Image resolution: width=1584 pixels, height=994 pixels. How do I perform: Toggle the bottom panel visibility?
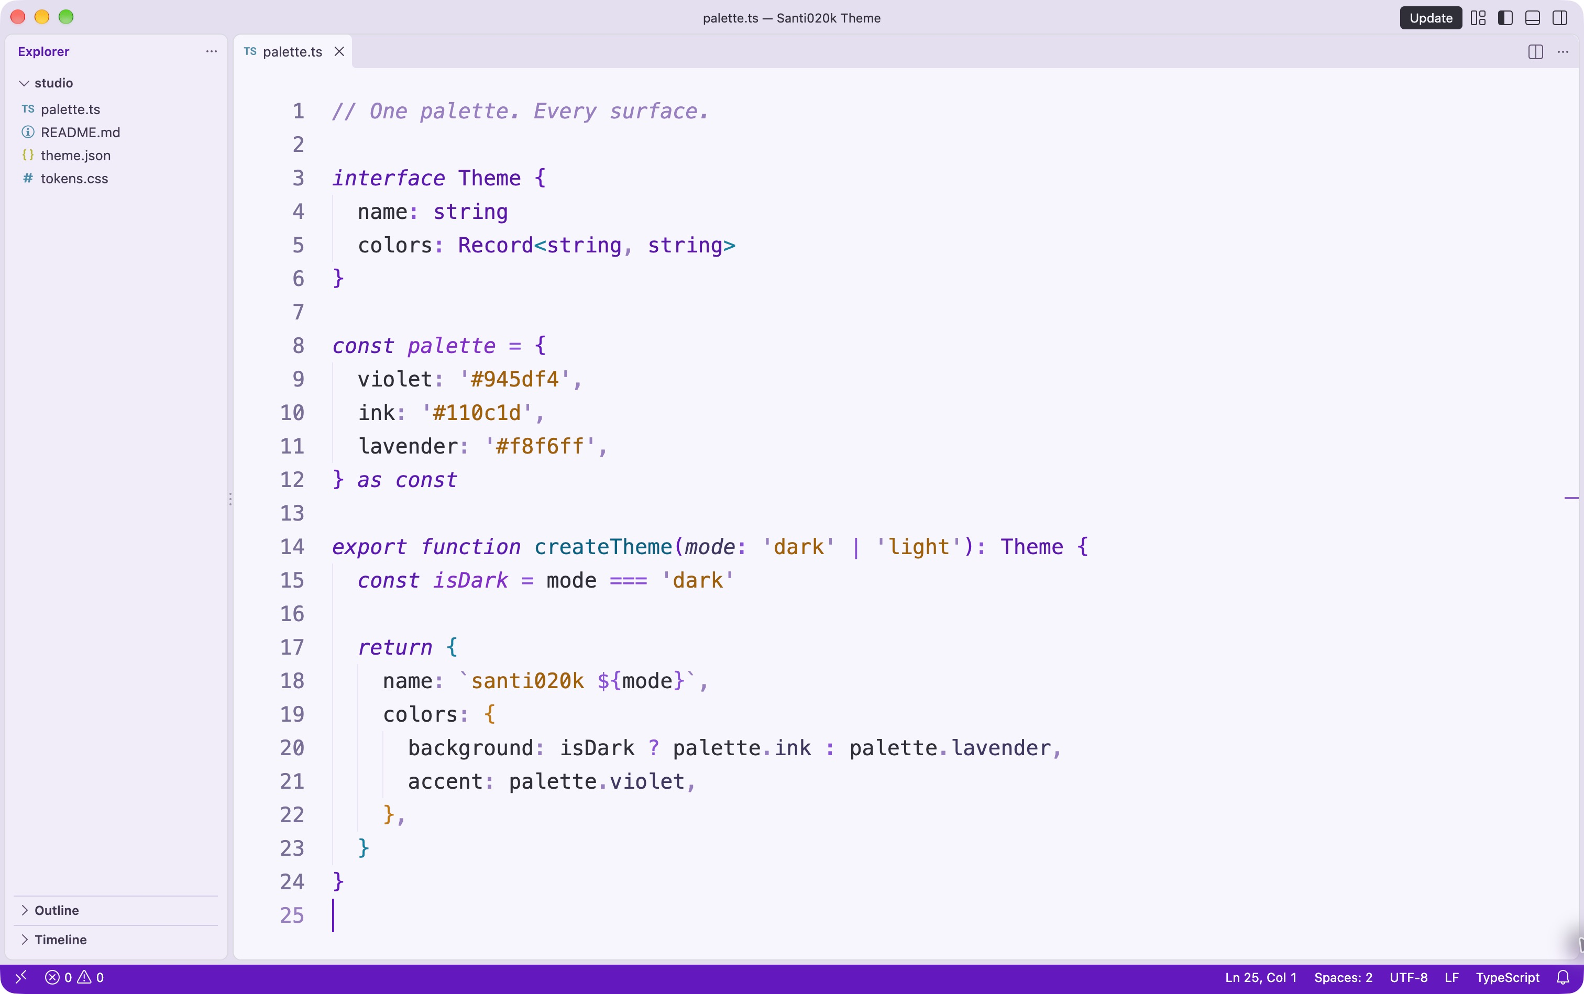[x=1532, y=18]
